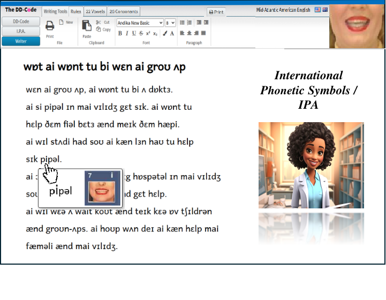Viewport: 386px width, 300px height.
Task: Click the I.P.A. mode button
Action: pyautogui.click(x=21, y=31)
